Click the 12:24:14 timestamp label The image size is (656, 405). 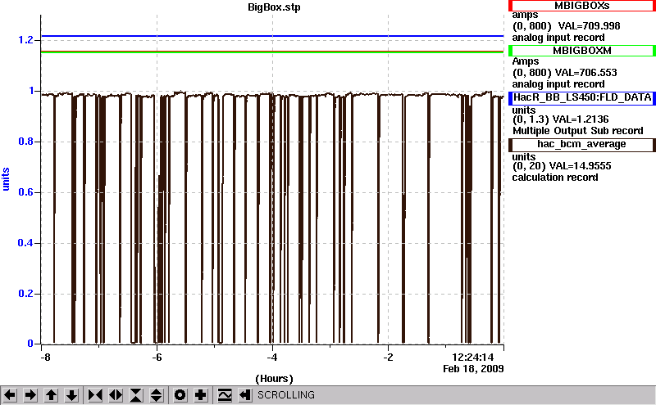click(x=473, y=358)
